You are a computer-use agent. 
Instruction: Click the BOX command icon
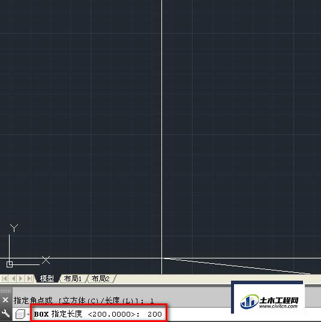[x=20, y=314]
